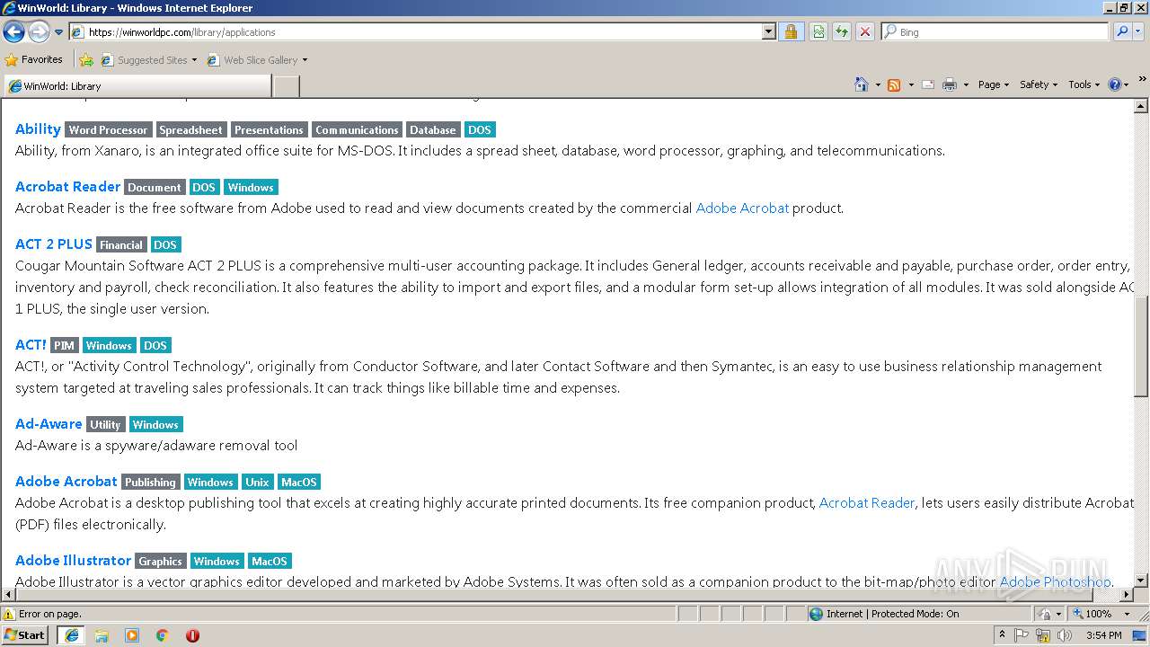Open the ACT 2 PLUS link
The image size is (1150, 647).
[54, 244]
